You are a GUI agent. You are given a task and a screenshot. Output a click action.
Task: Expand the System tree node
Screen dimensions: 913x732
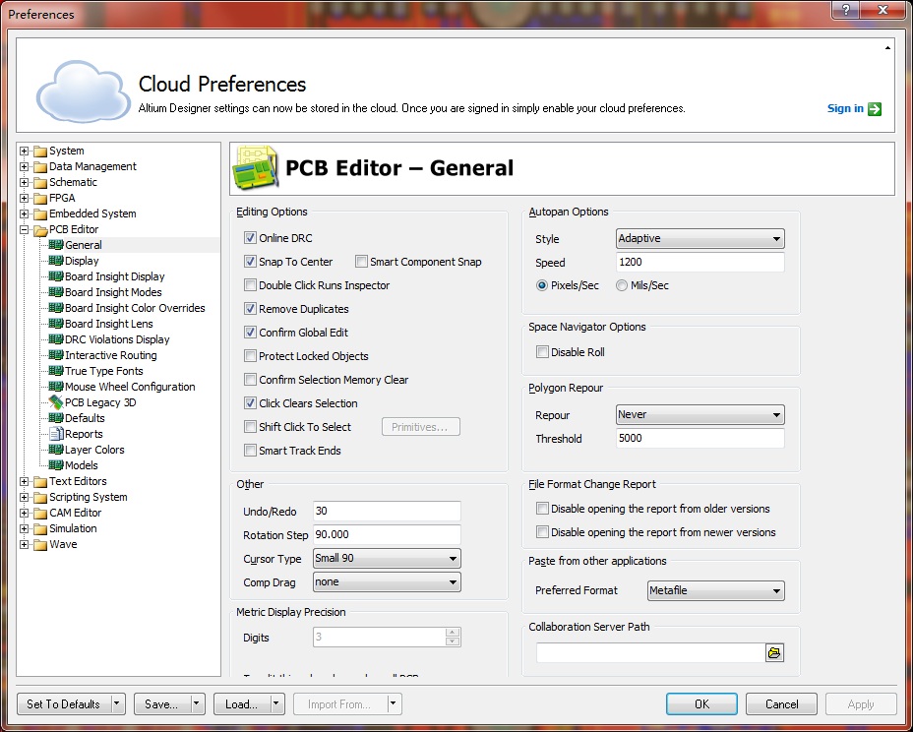[x=24, y=152]
